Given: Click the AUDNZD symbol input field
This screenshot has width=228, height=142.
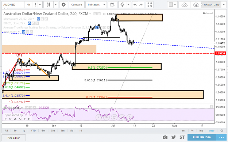Looking at the screenshot, I should (13, 5).
